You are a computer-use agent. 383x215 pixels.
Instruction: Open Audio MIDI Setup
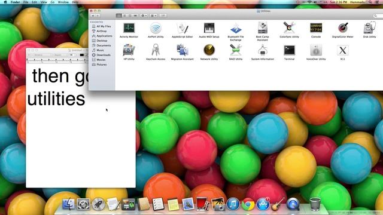pyautogui.click(x=209, y=30)
